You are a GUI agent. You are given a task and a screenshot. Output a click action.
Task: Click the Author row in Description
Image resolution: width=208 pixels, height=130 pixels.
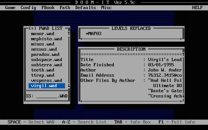click(131, 70)
